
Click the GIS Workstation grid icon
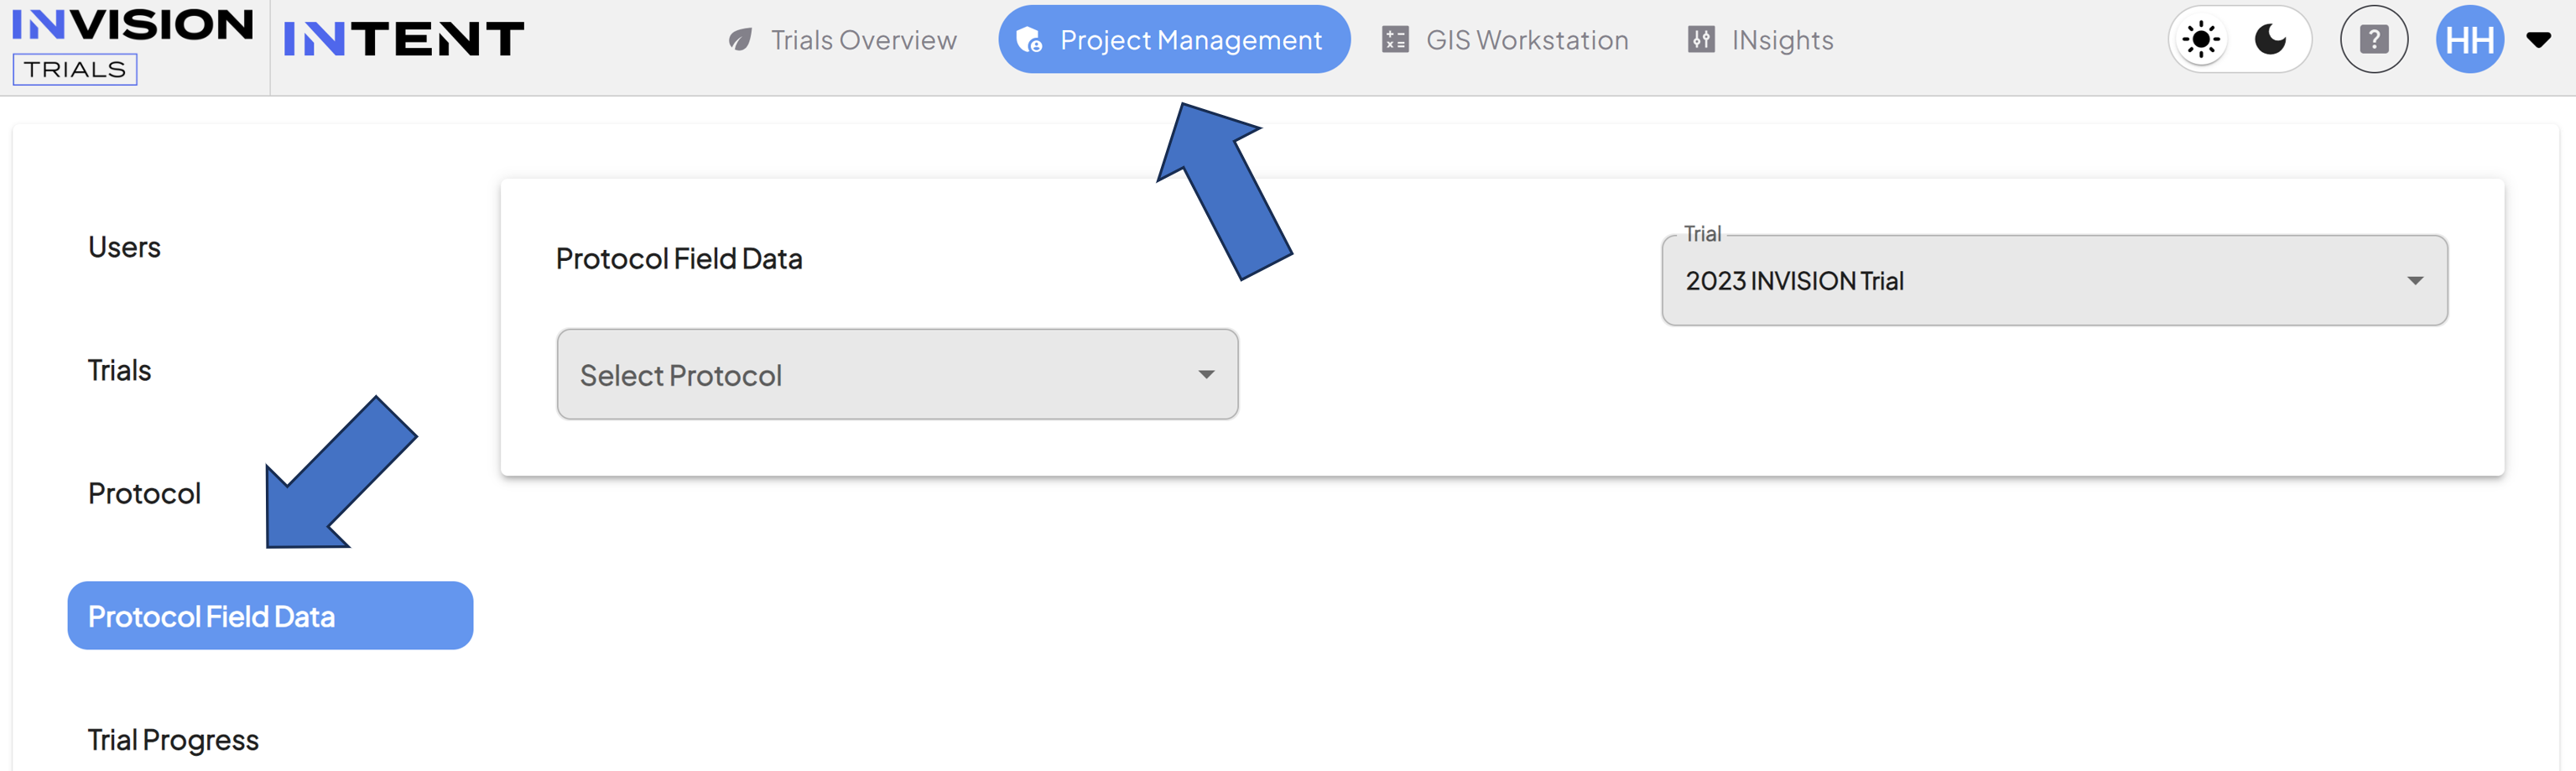[x=1395, y=40]
